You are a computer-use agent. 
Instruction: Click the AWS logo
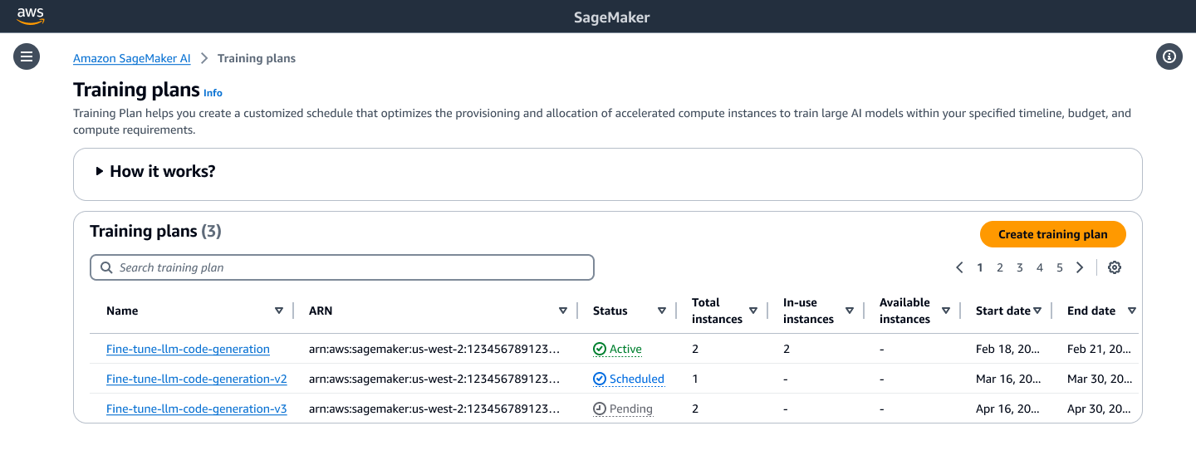tap(31, 17)
